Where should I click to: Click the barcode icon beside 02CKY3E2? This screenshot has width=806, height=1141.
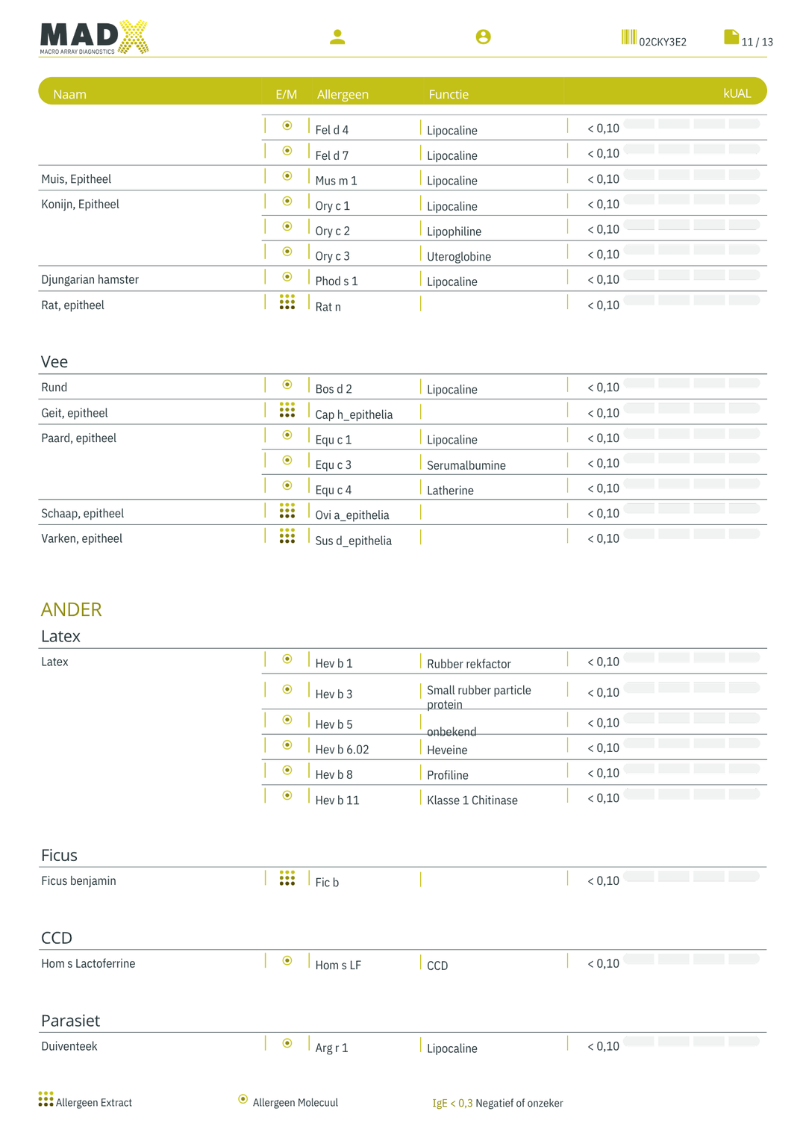pyautogui.click(x=628, y=37)
